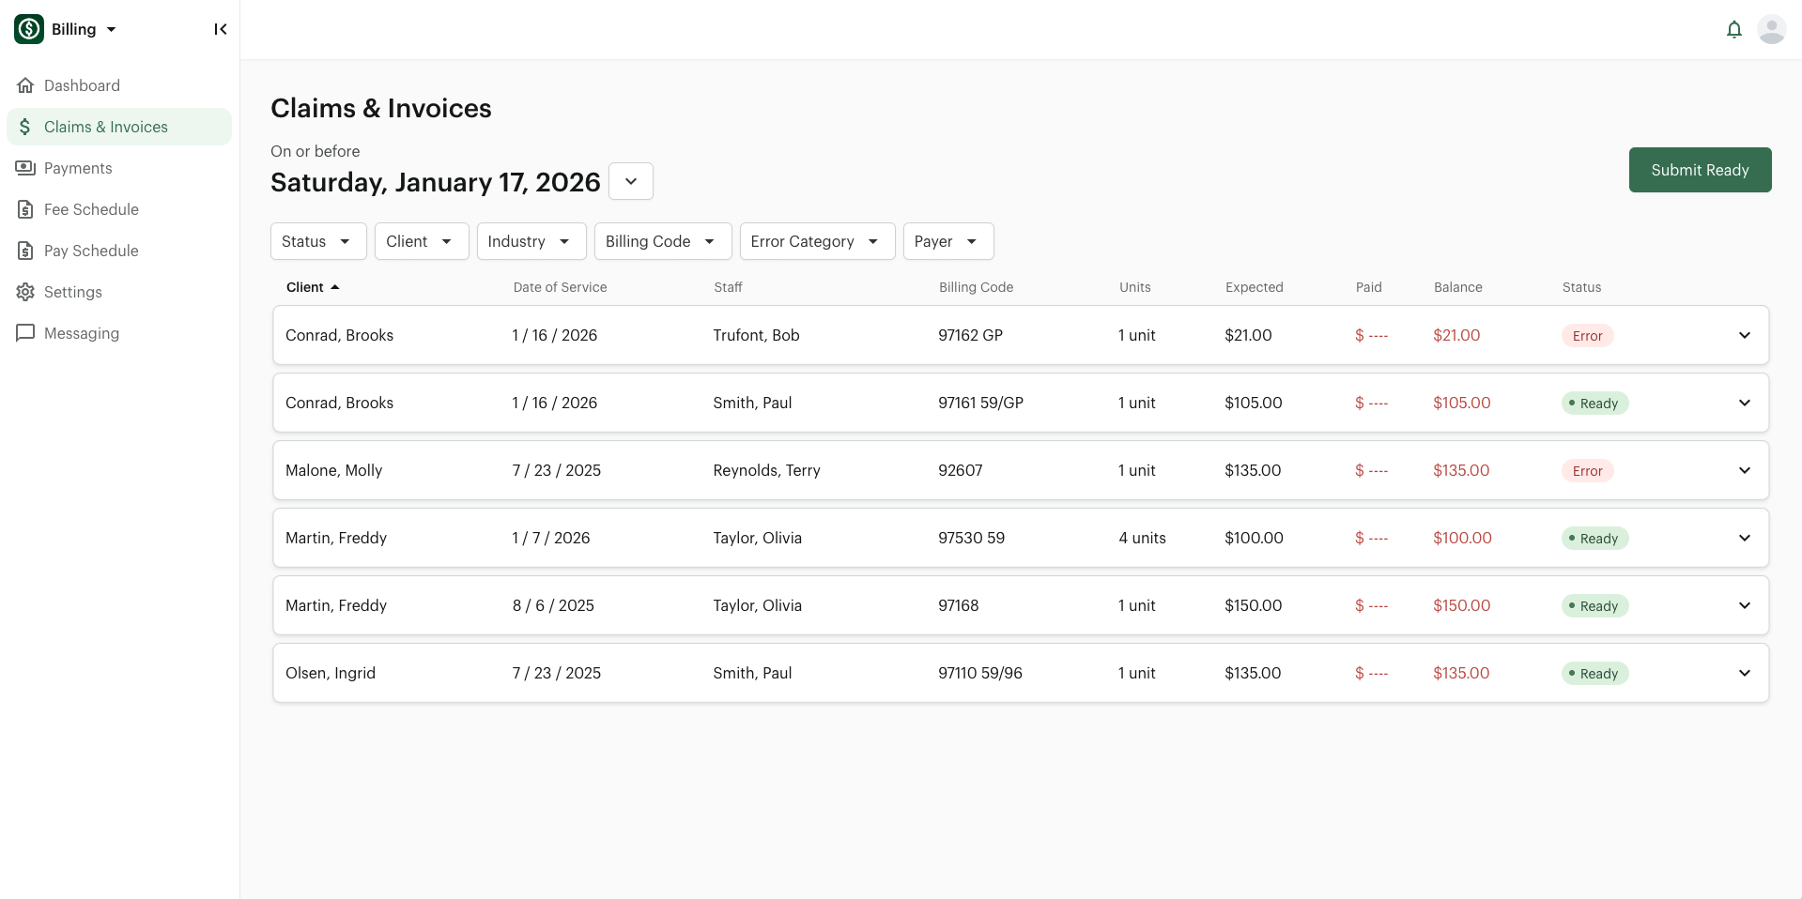Open the user profile avatar
Viewport: 1802px width, 899px height.
click(1771, 30)
